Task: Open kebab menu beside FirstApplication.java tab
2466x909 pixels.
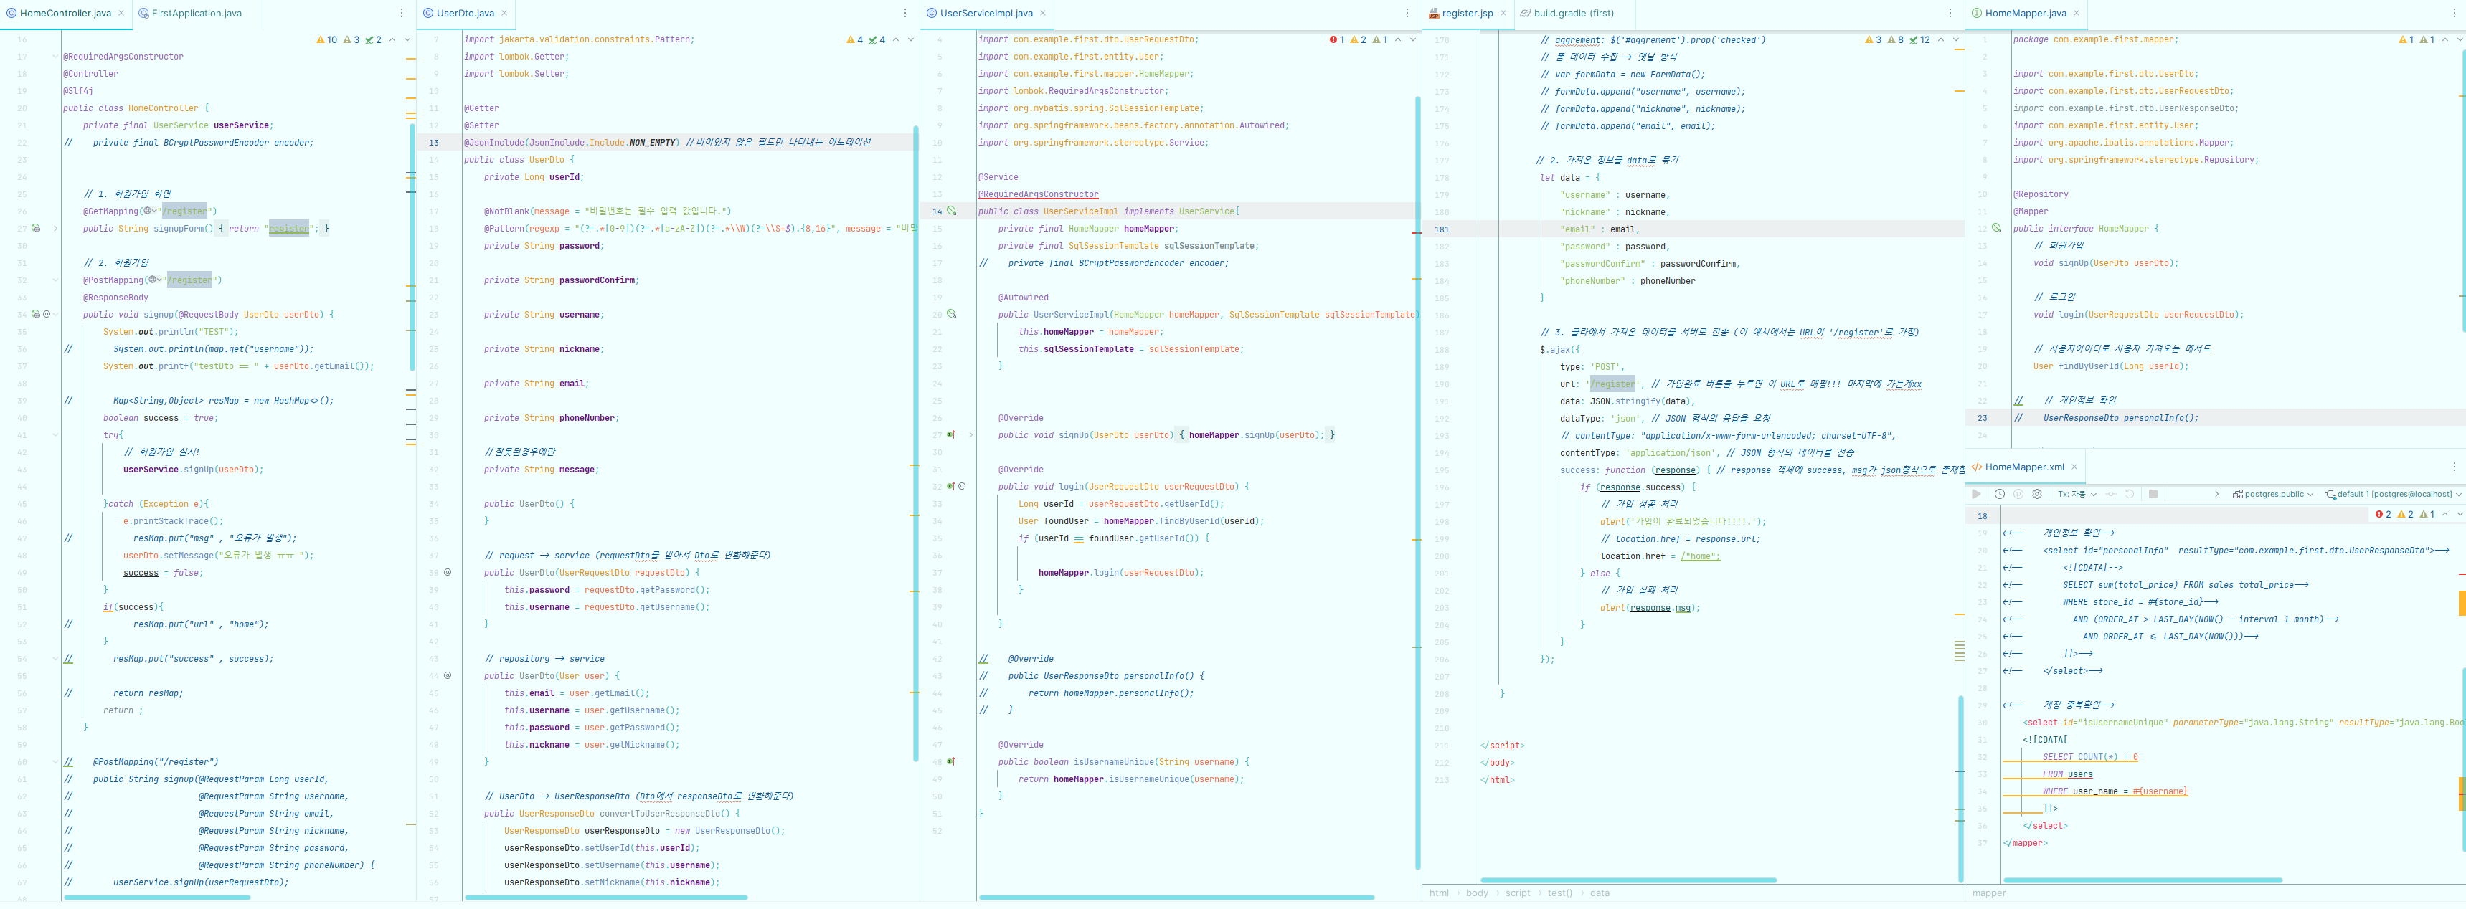Action: click(402, 14)
